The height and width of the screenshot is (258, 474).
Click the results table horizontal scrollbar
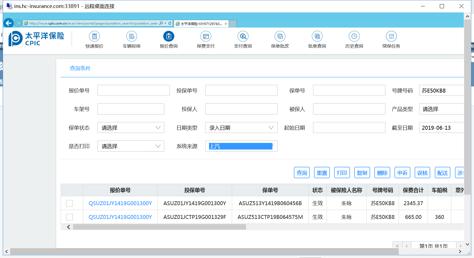[159, 227]
